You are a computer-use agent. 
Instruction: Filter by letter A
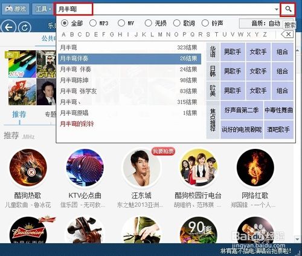(63, 34)
